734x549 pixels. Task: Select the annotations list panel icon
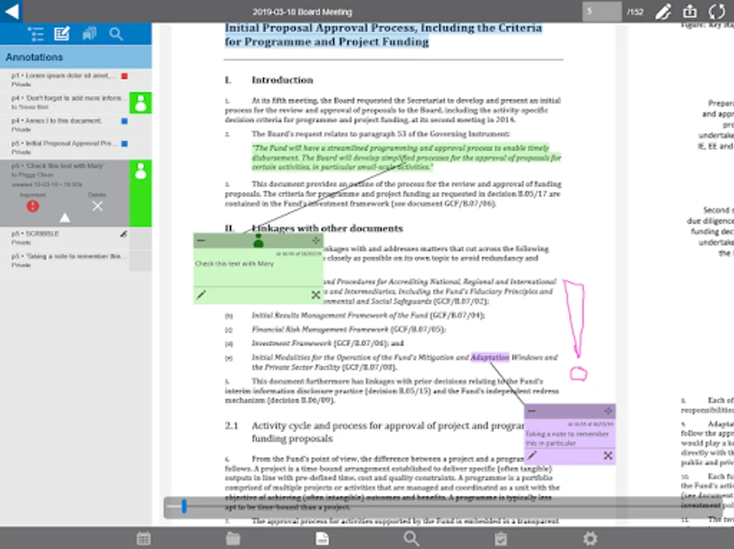click(62, 34)
